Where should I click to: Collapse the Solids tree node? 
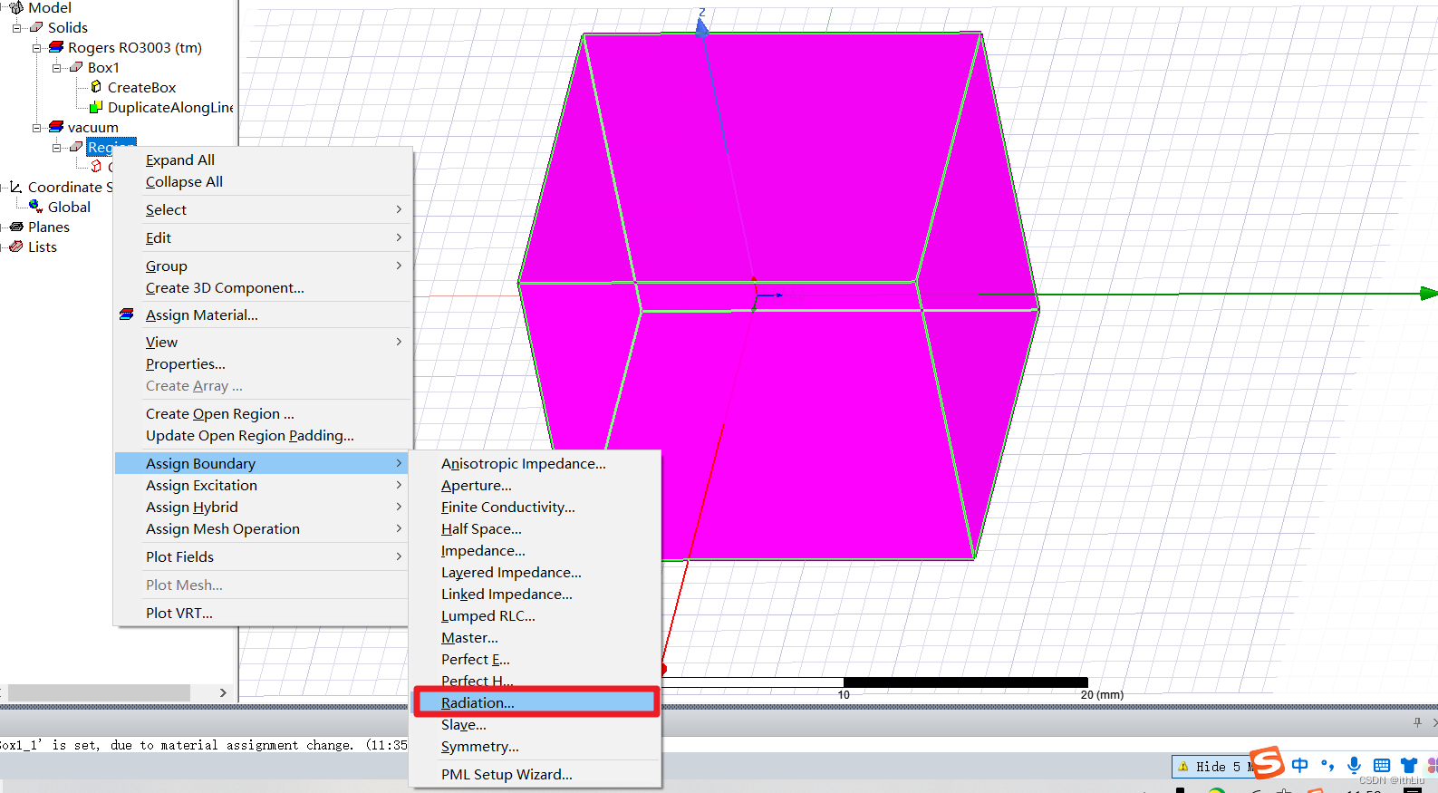pyautogui.click(x=16, y=27)
